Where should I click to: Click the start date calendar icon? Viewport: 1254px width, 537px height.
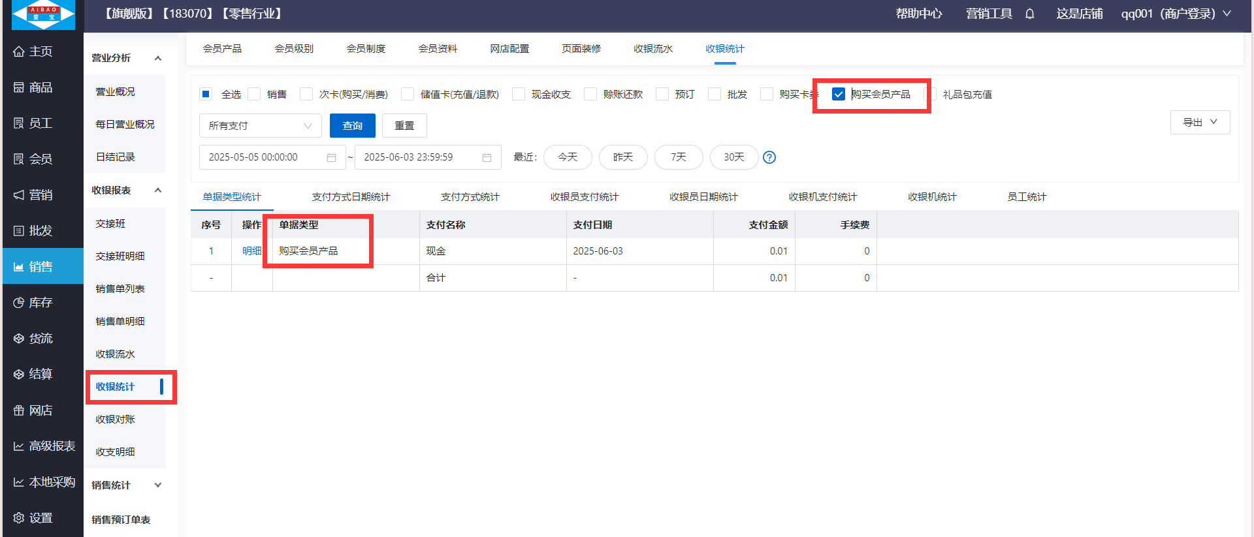tap(331, 157)
